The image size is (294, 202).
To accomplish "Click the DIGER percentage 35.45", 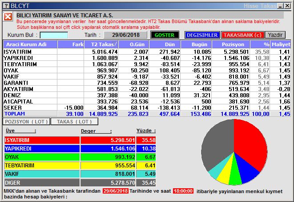I will coord(149,183).
